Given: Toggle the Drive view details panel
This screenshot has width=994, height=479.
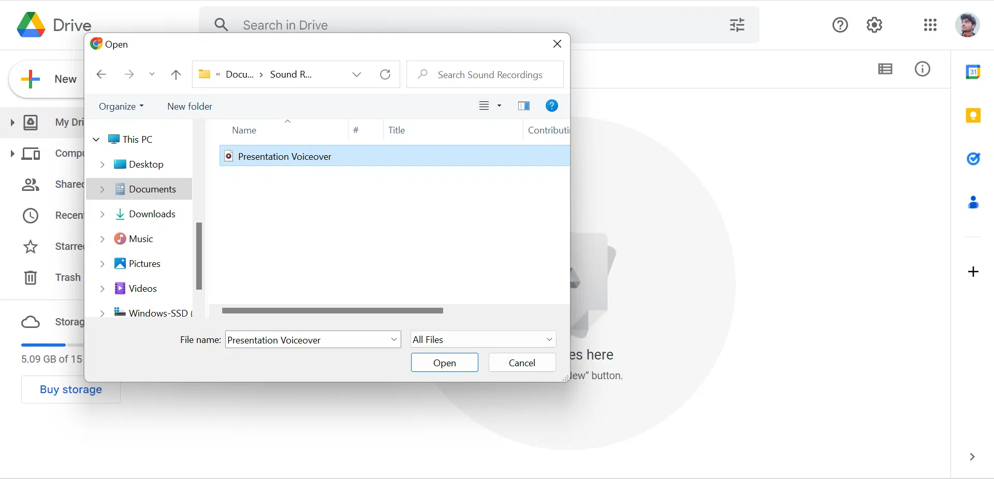Looking at the screenshot, I should (x=922, y=69).
